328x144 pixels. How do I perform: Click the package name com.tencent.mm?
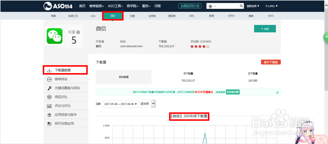click(131, 46)
